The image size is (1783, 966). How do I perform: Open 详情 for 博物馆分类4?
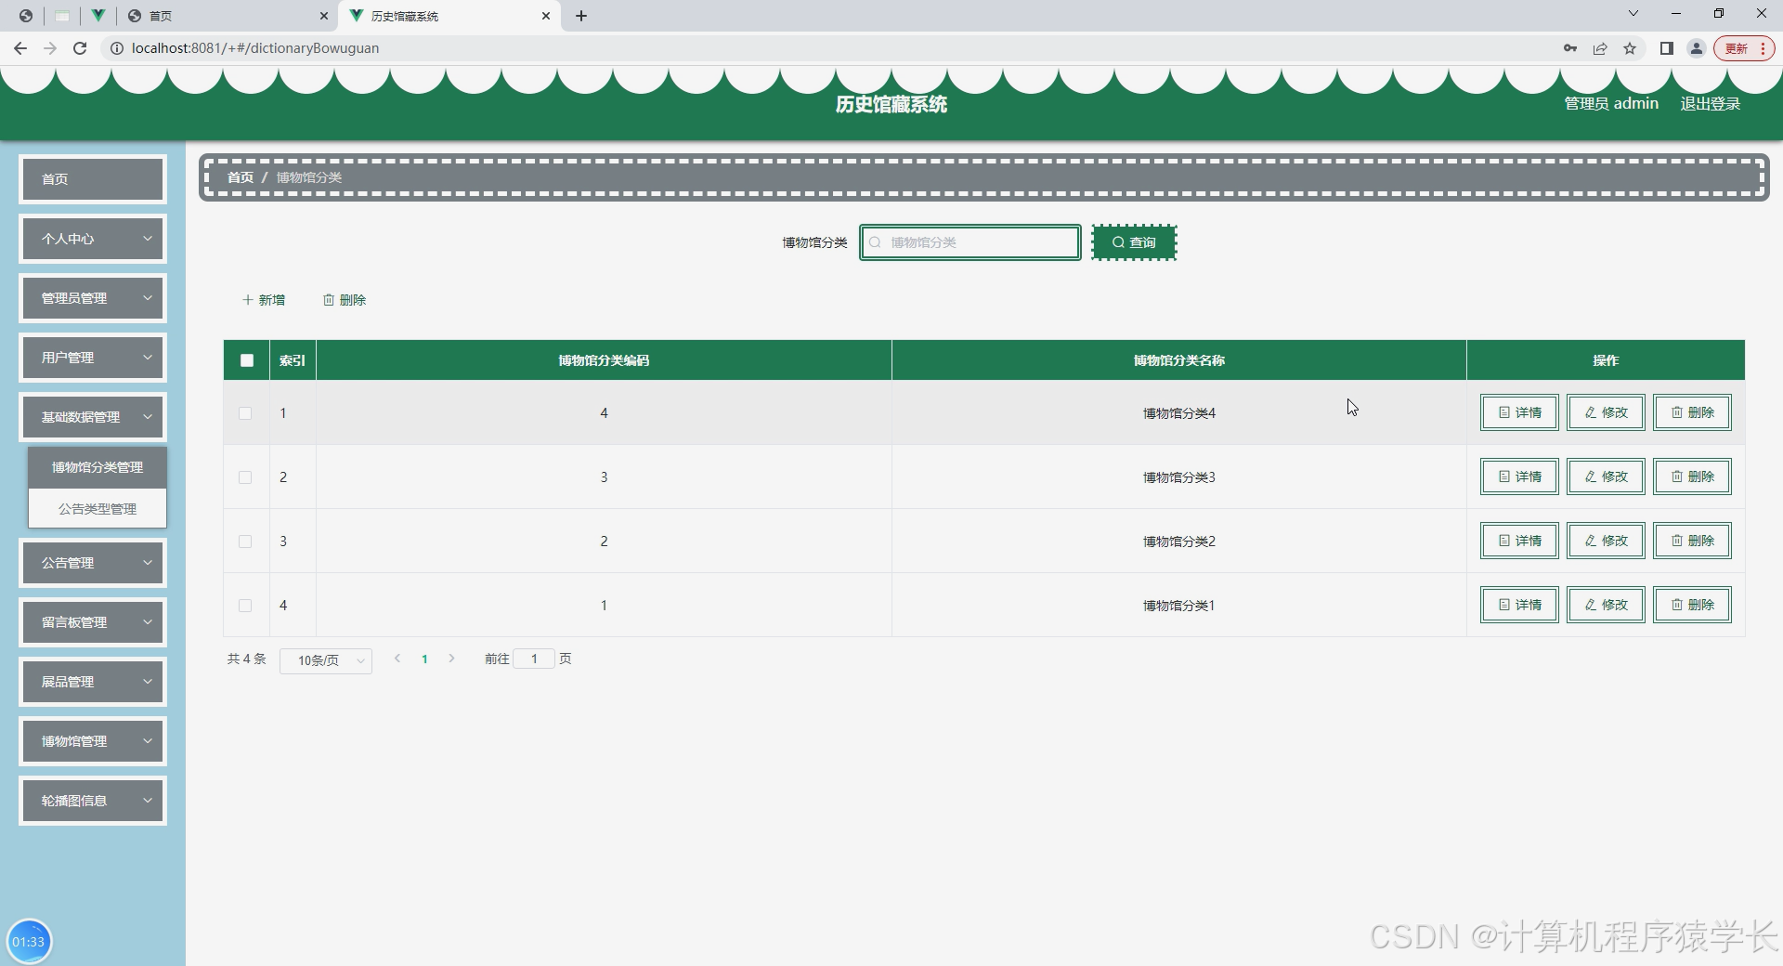(1519, 412)
